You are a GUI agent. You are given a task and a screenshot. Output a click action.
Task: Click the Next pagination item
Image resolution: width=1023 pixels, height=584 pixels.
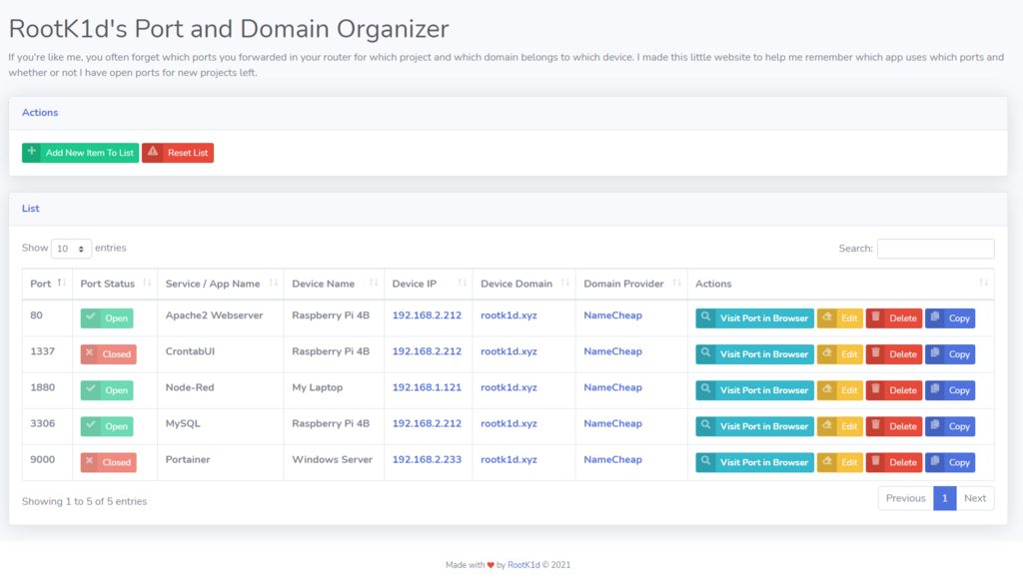975,498
